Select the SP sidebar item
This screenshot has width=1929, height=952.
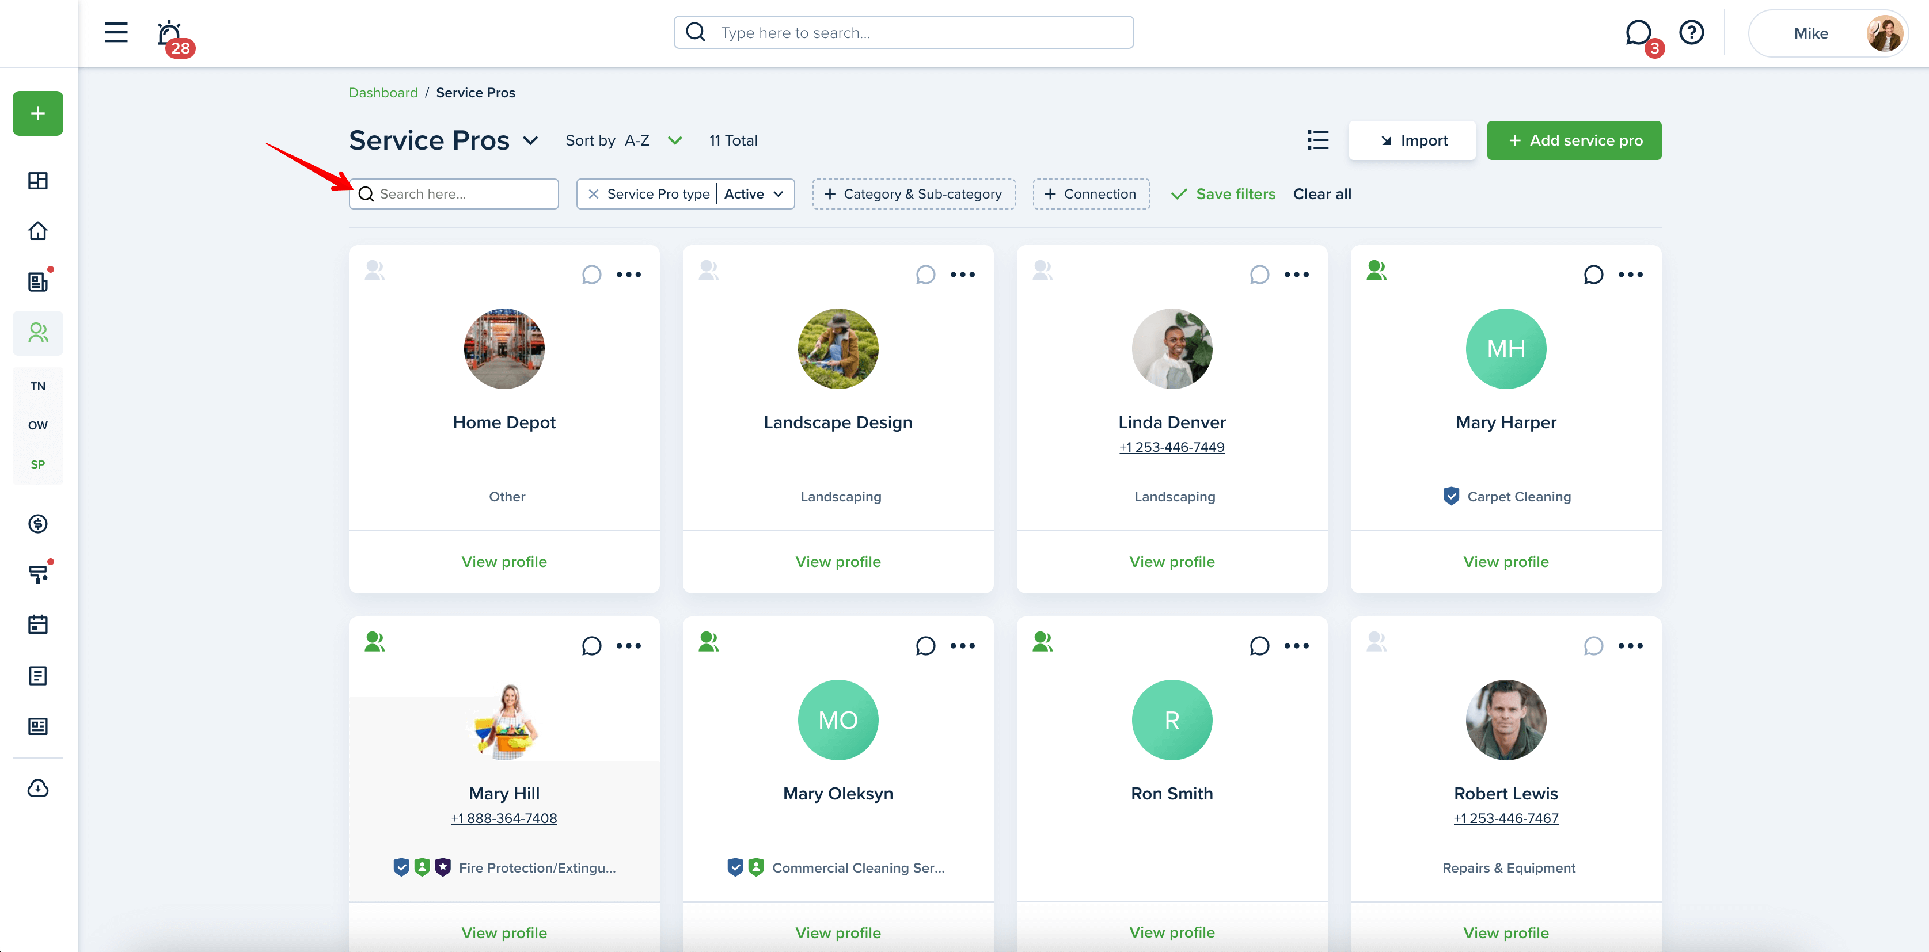38,464
